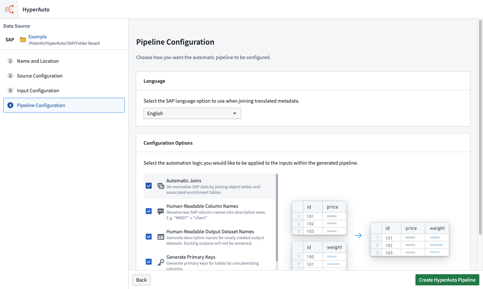Click the Pipeline Configuration heading

coord(175,42)
